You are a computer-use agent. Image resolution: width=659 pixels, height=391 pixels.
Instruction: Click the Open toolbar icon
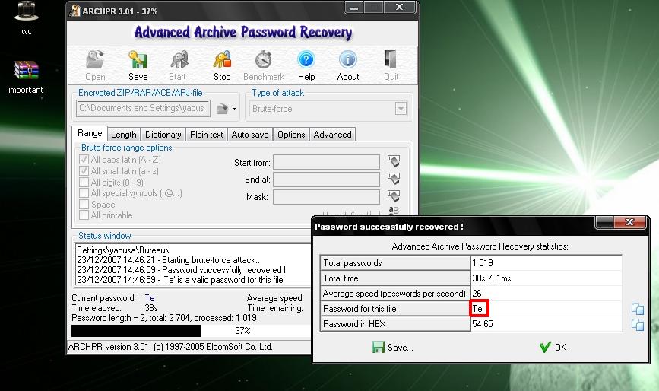[95, 59]
